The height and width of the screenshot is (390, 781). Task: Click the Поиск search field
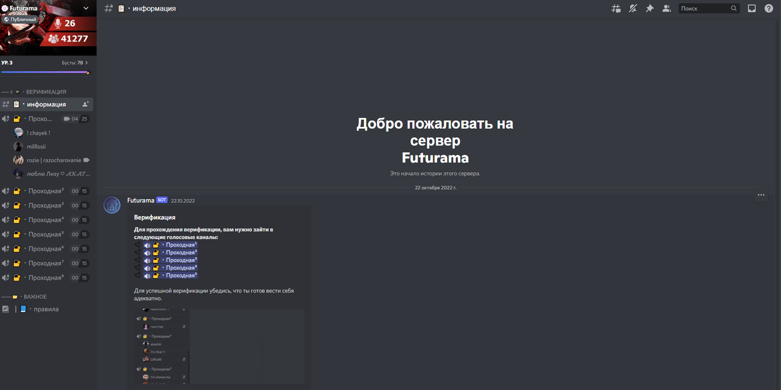pos(704,8)
